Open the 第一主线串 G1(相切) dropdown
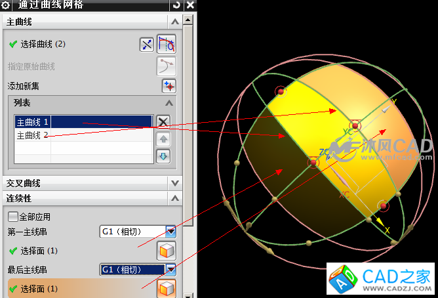Screen dimensions: 438x298 [x=170, y=232]
